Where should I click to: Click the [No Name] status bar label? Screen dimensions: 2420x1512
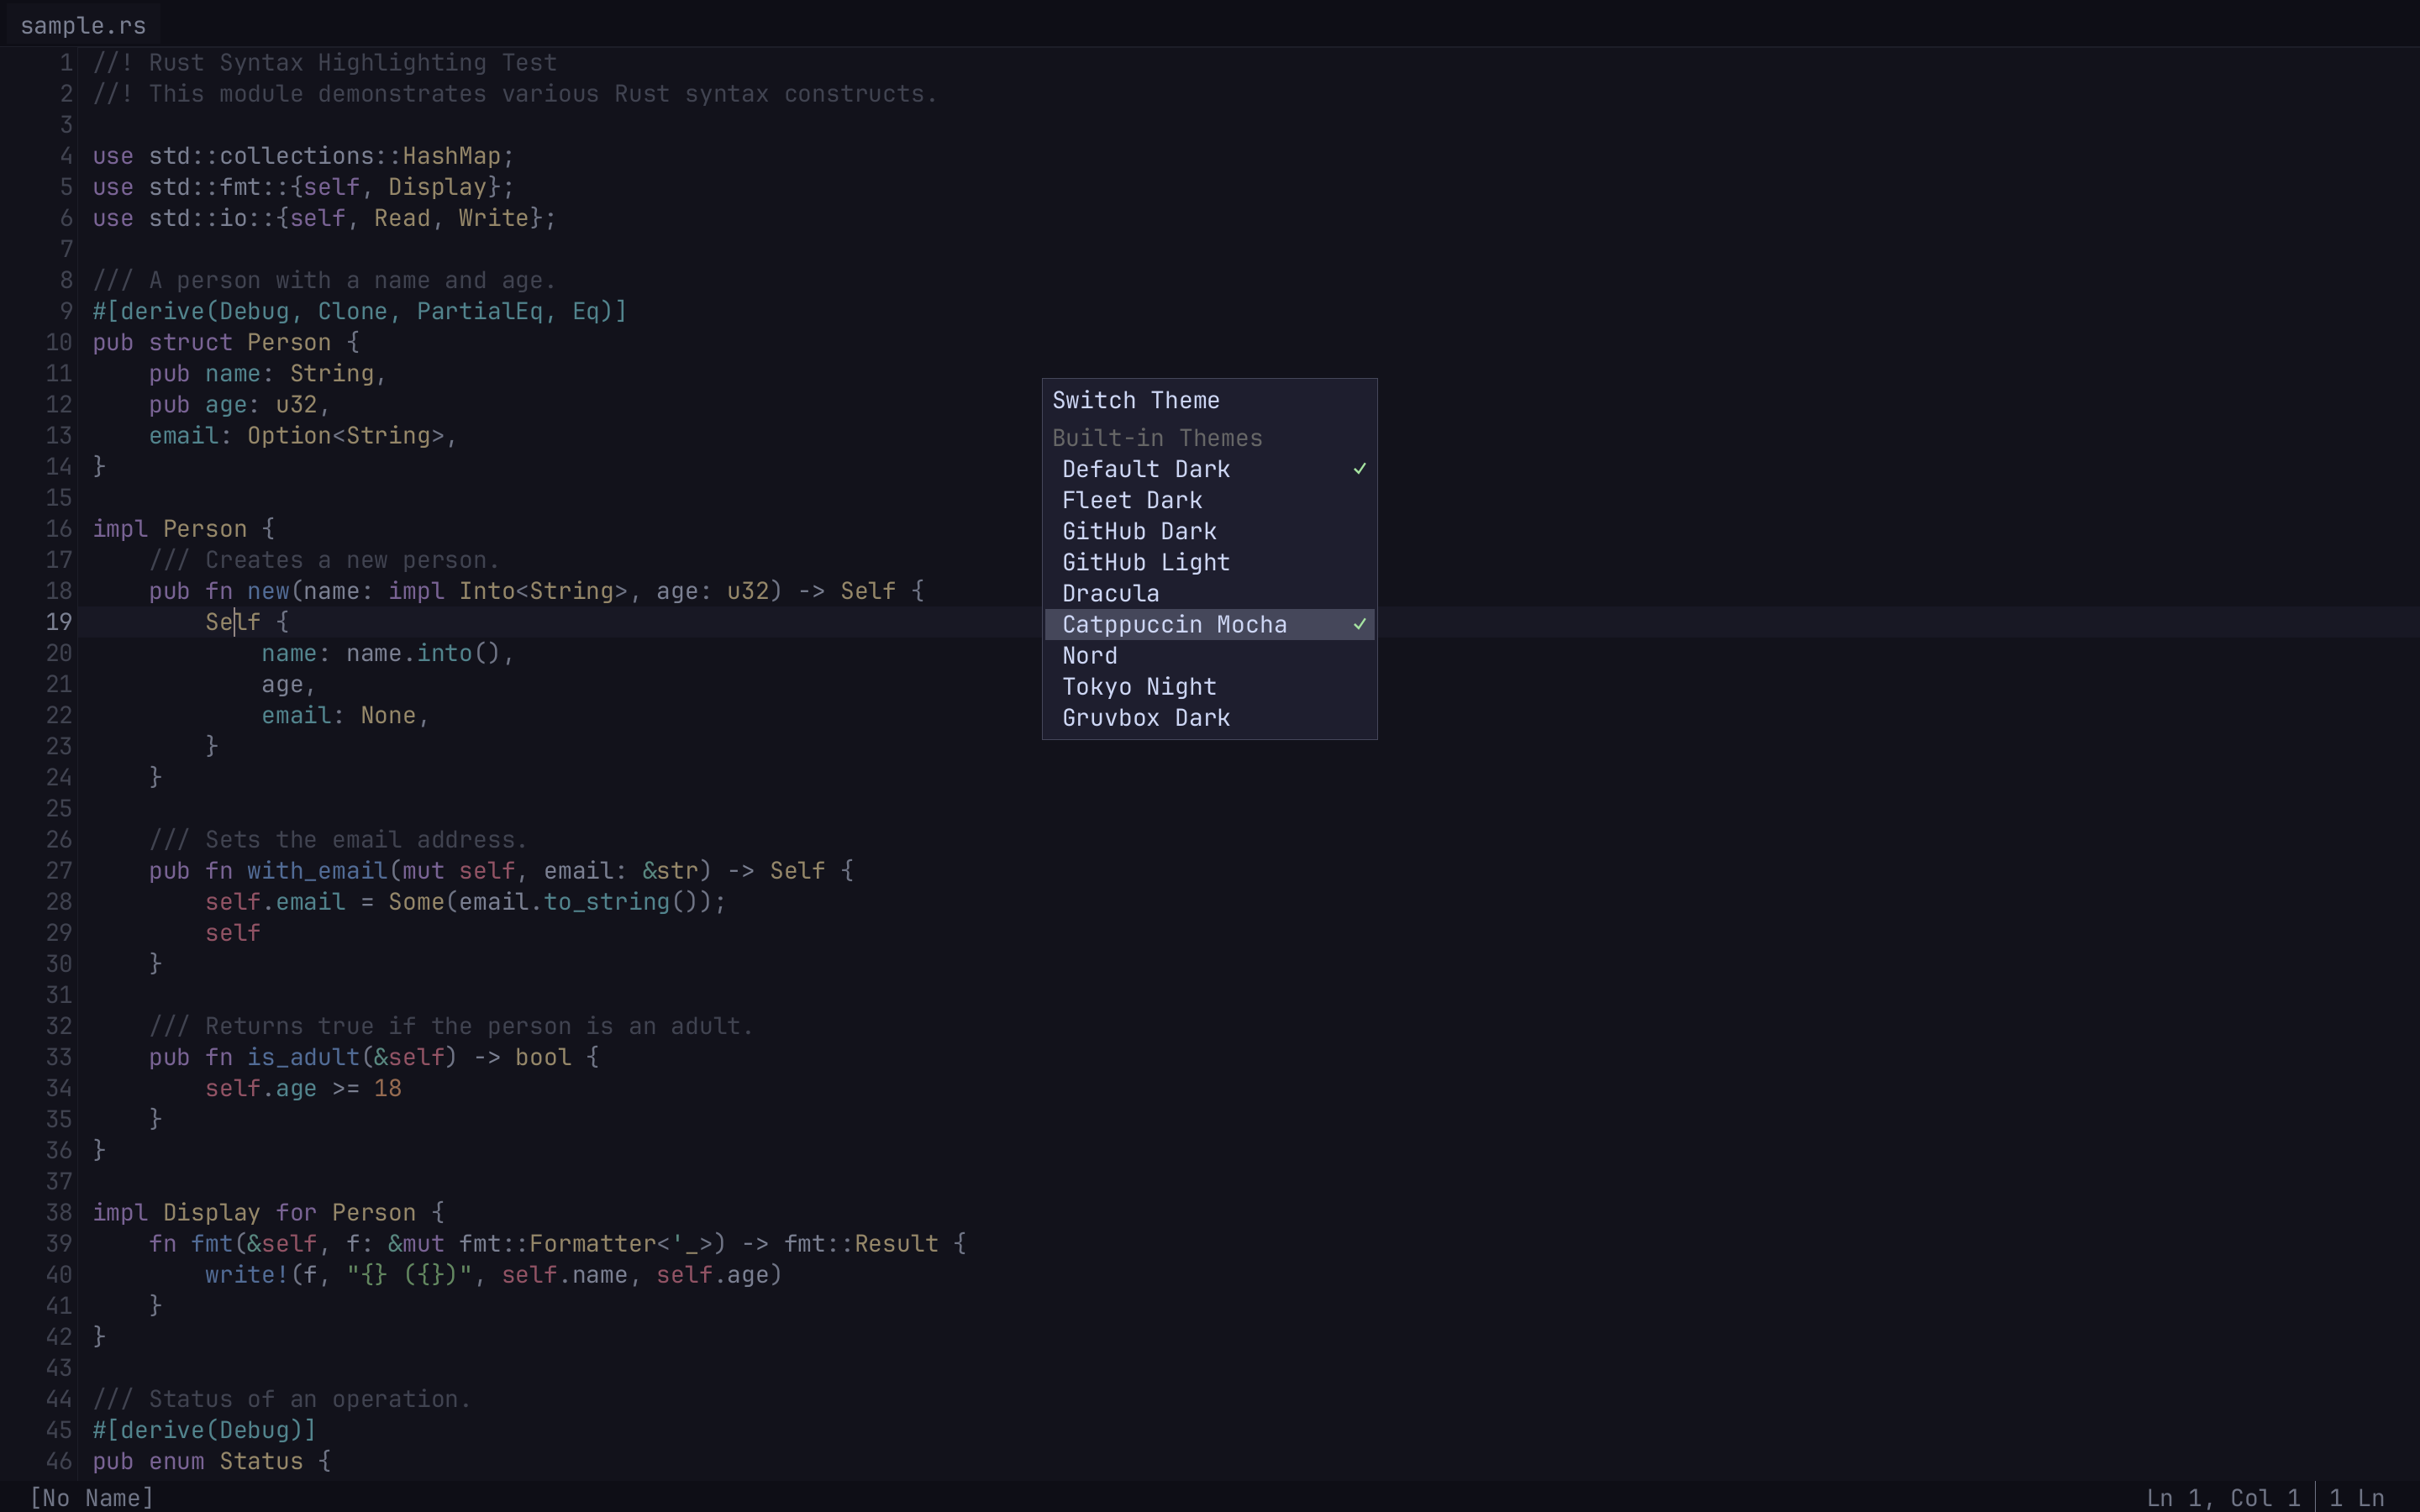[x=90, y=1497]
